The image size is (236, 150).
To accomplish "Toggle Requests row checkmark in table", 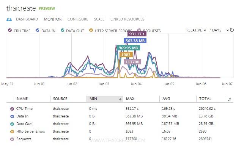I will click(x=12, y=139).
